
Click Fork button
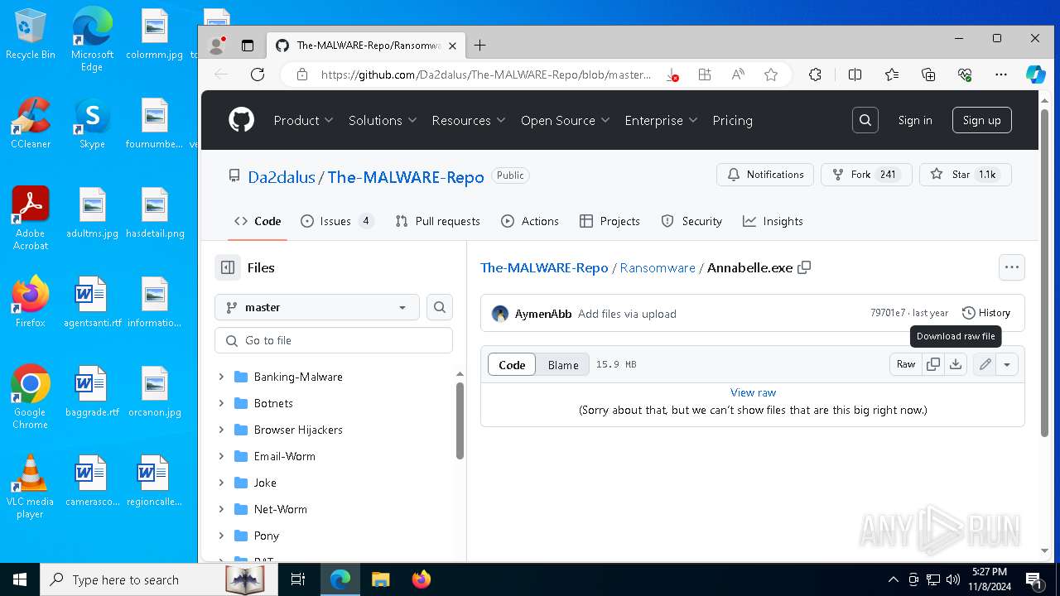tap(866, 175)
